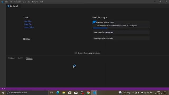Viewport: 169px width, 95px height.
Task: Open the volume control tray icon
Action: pyautogui.click(x=148, y=93)
